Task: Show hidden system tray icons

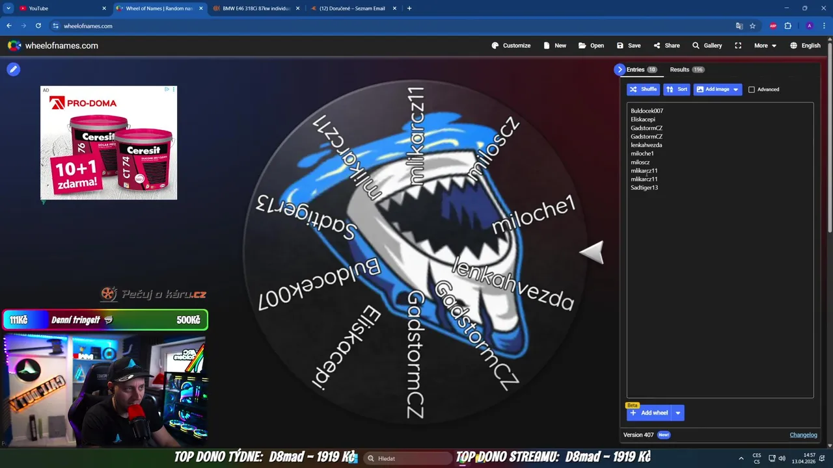Action: point(741,458)
